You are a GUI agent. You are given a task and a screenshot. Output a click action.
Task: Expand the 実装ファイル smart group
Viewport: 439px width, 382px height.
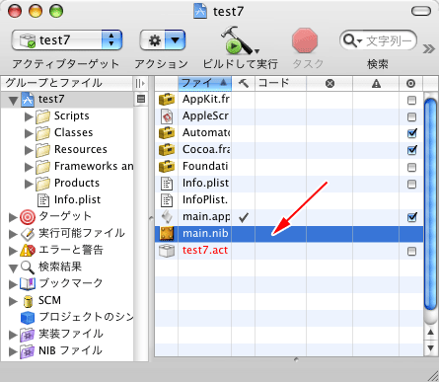point(13,335)
